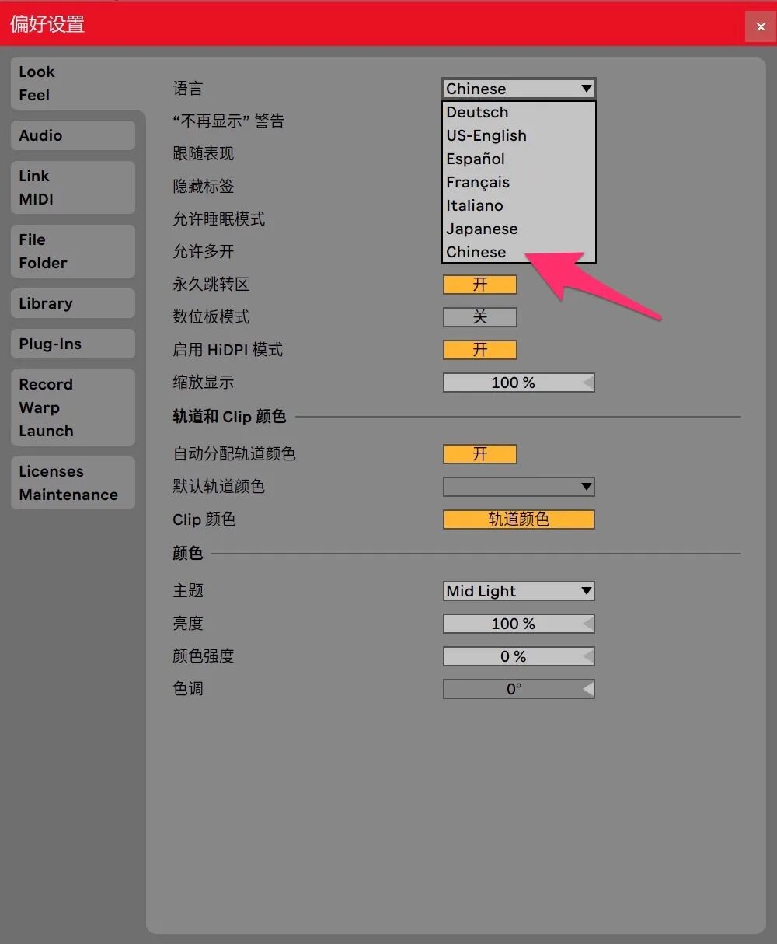Select Español in the language list

tap(519, 159)
